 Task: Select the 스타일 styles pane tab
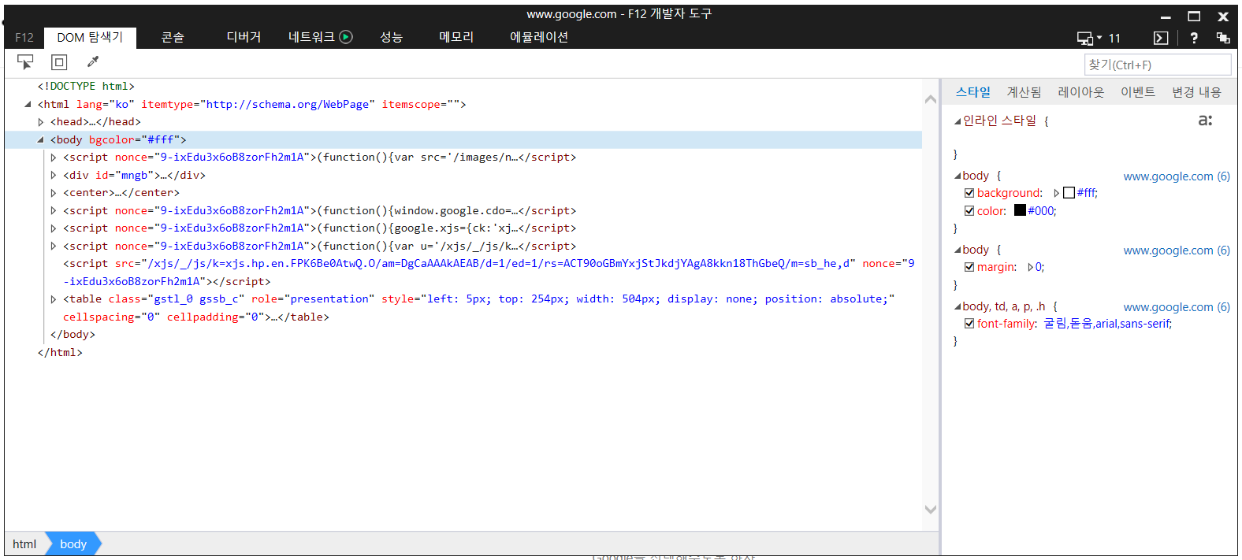point(973,92)
